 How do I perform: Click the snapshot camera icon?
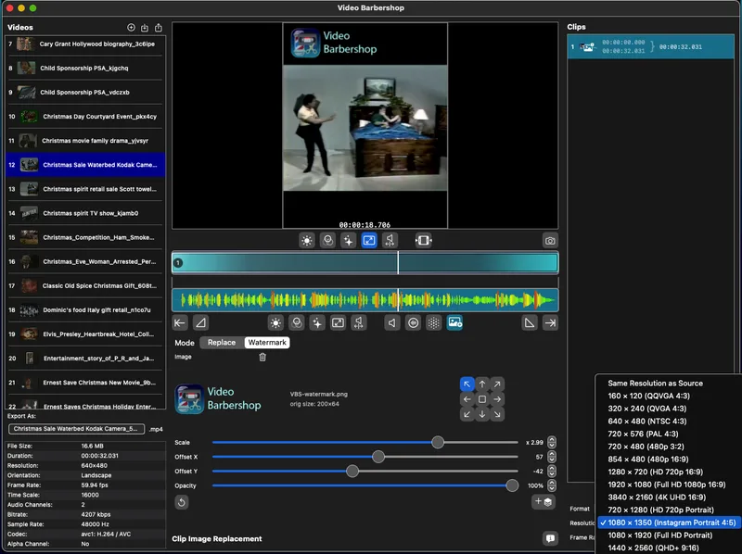550,241
